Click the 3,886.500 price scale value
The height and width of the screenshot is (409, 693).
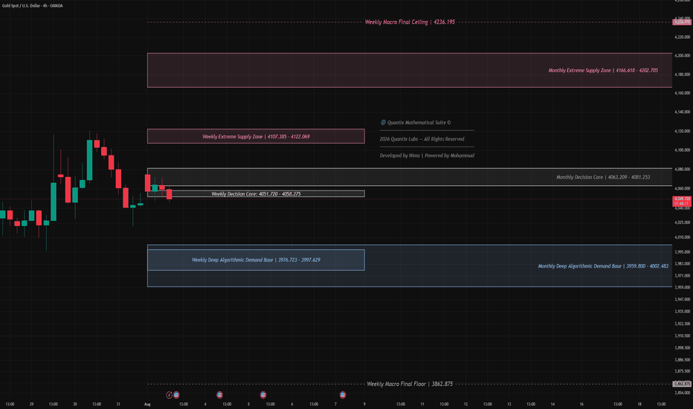tap(682, 360)
